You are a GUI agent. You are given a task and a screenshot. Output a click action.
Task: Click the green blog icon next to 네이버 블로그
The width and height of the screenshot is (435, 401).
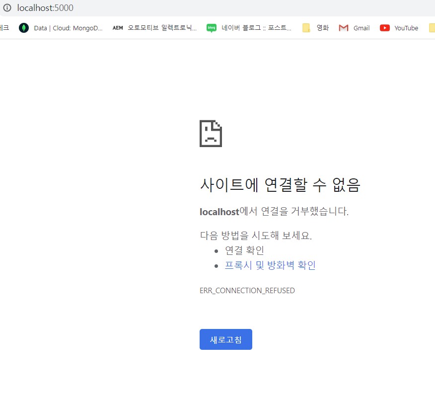(212, 28)
